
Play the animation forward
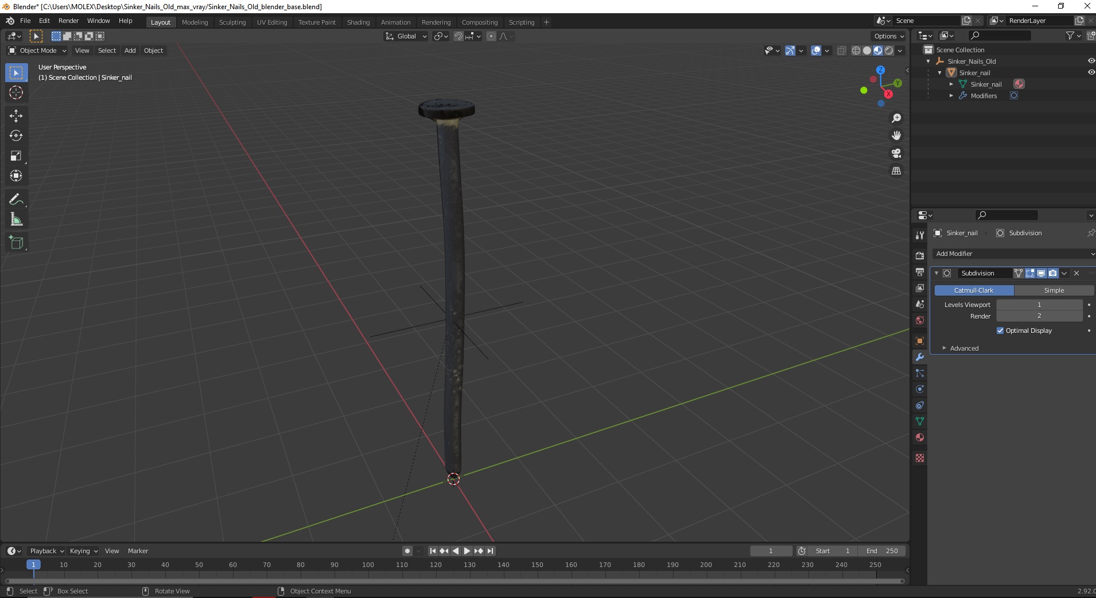(467, 551)
